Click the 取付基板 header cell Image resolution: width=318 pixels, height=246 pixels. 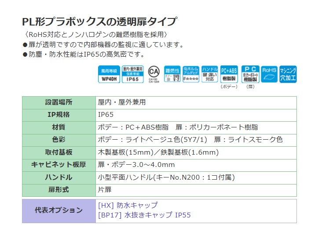click(59, 153)
